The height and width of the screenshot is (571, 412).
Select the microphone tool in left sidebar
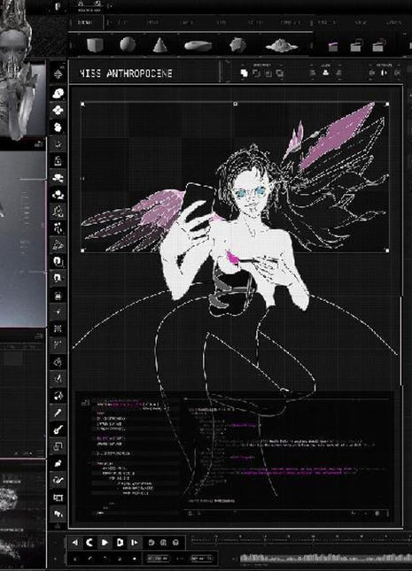58,413
